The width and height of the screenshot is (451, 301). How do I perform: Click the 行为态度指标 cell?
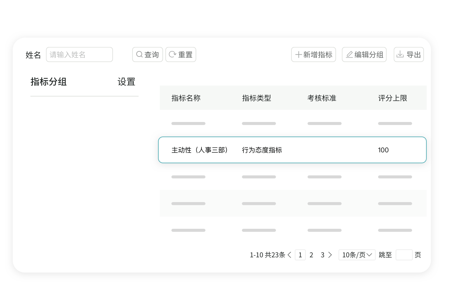pos(262,150)
